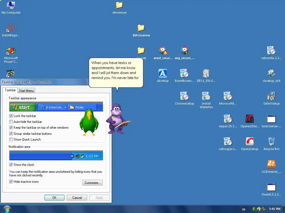Image resolution: width=285 pixels, height=213 pixels.
Task: Select the raccoon shortcut icon on desktop
Action: click(11, 73)
